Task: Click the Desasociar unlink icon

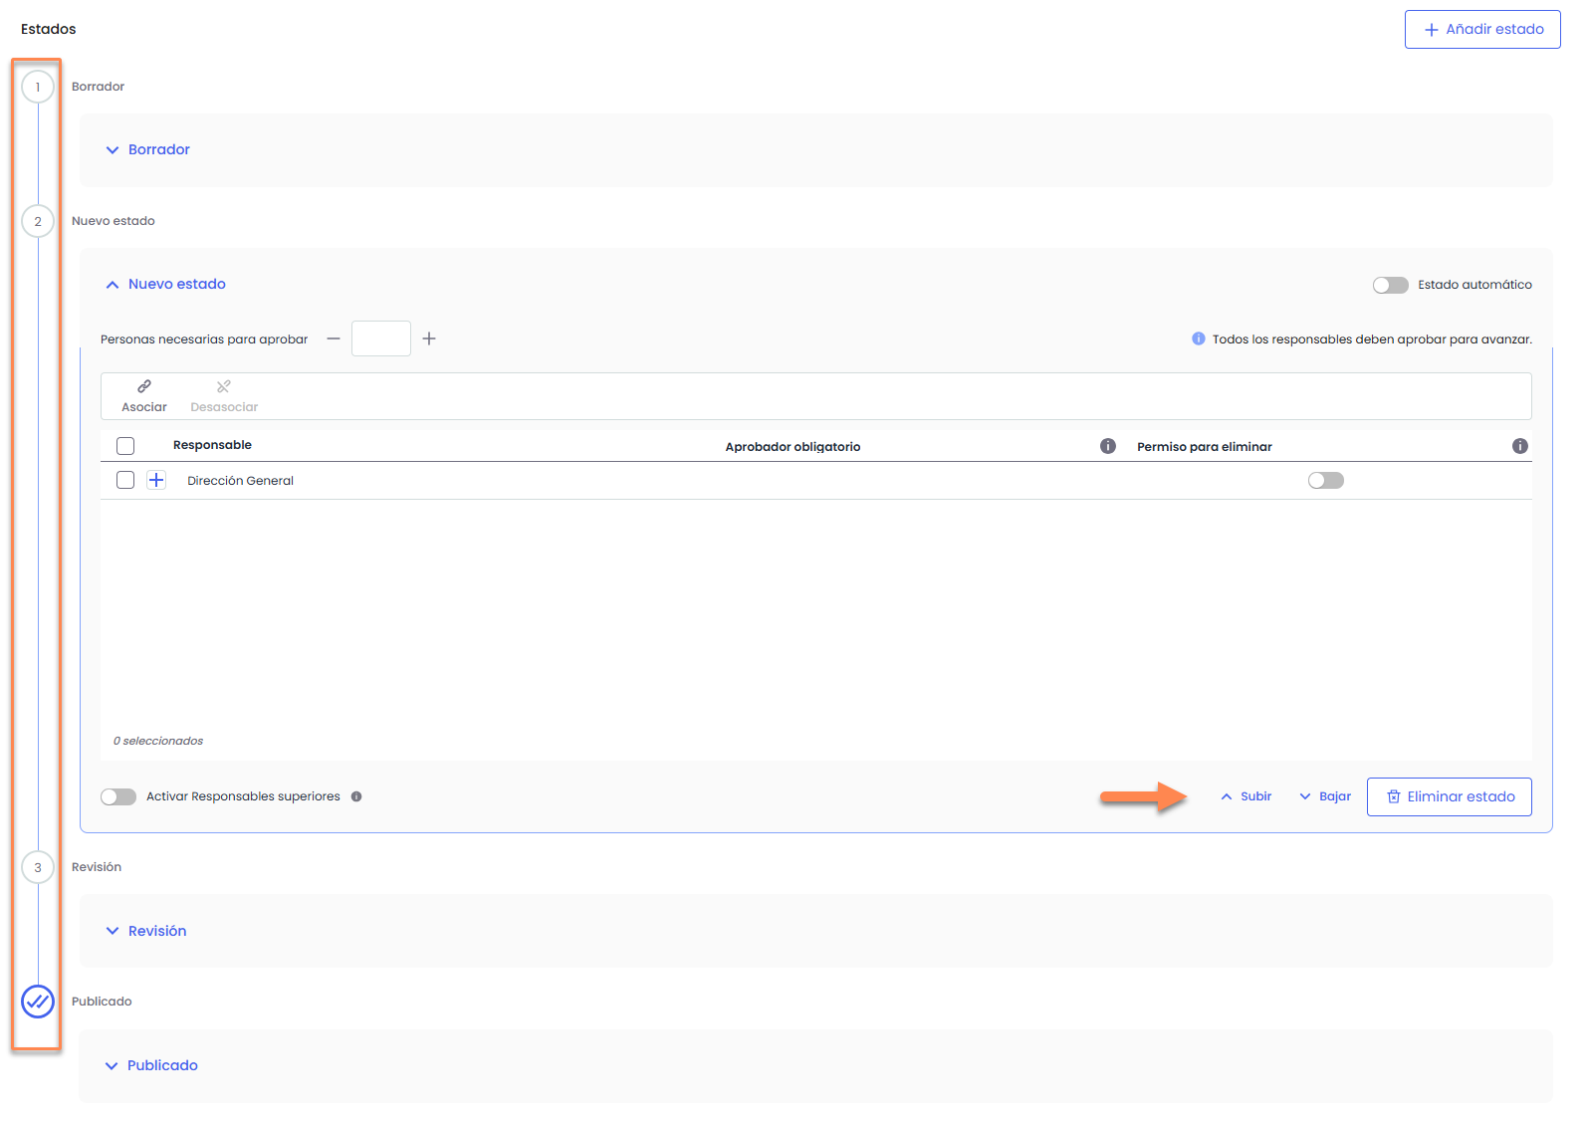Action: coord(224,386)
